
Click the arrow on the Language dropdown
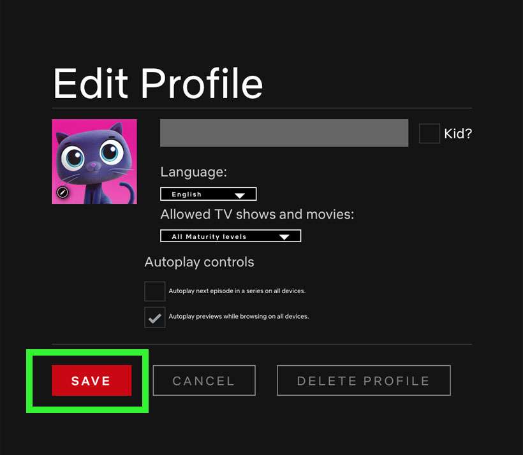240,195
